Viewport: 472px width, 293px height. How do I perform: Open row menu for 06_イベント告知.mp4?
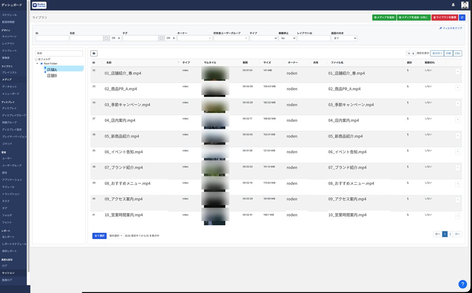pos(458,152)
